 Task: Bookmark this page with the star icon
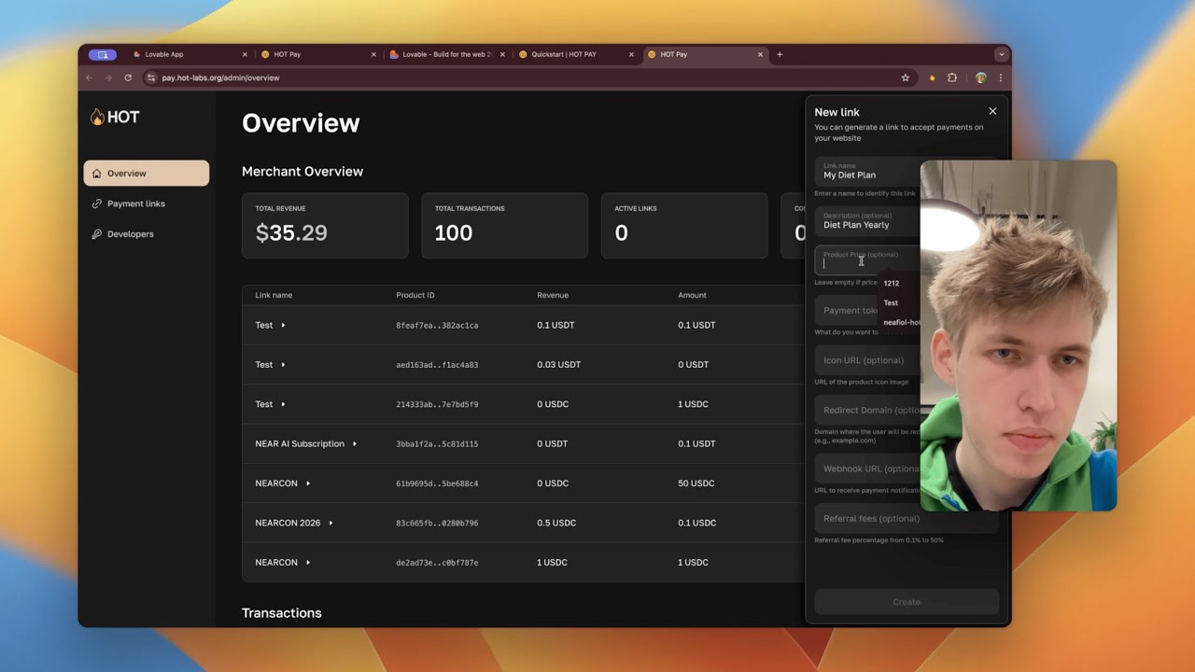pyautogui.click(x=905, y=77)
